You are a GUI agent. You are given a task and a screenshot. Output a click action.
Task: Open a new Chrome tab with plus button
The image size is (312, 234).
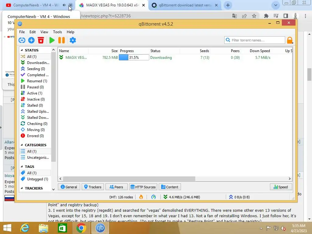[x=228, y=5]
